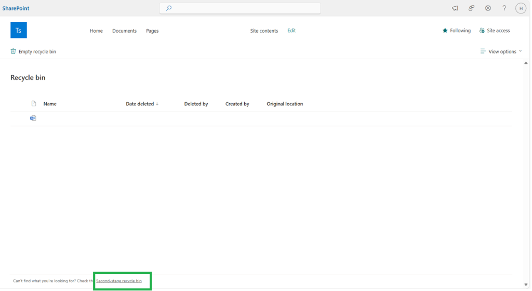This screenshot has height=291, width=532.
Task: Click Empty recycle bin button
Action: pyautogui.click(x=33, y=51)
